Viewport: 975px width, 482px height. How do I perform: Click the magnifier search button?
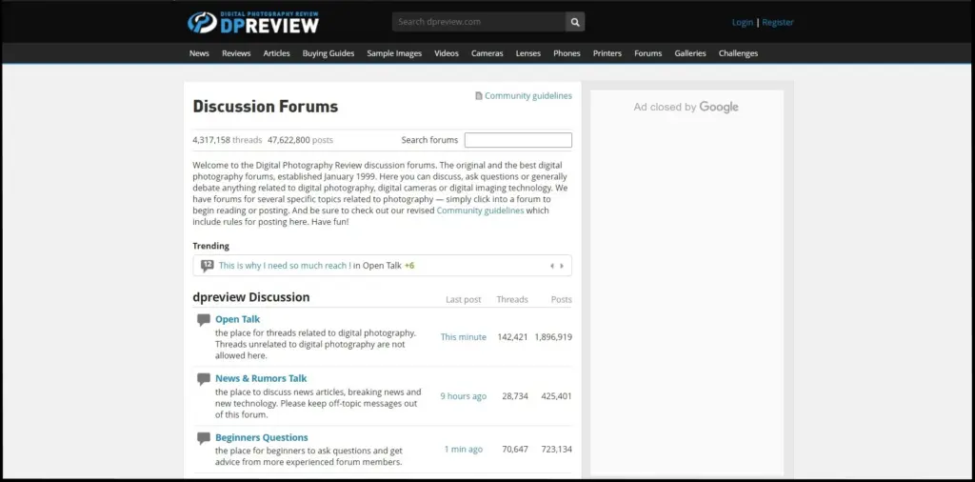point(575,22)
